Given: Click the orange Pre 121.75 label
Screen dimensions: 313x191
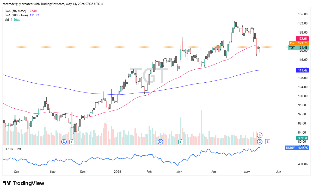Looking at the screenshot, I should 299,43.
